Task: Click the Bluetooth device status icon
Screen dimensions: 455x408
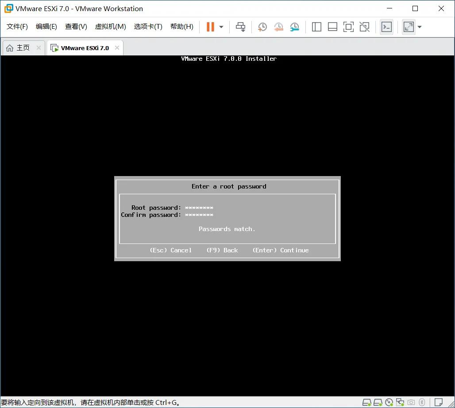Action: click(422, 402)
